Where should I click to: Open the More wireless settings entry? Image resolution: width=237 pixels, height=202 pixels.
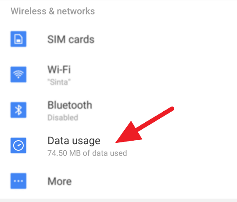118,181
